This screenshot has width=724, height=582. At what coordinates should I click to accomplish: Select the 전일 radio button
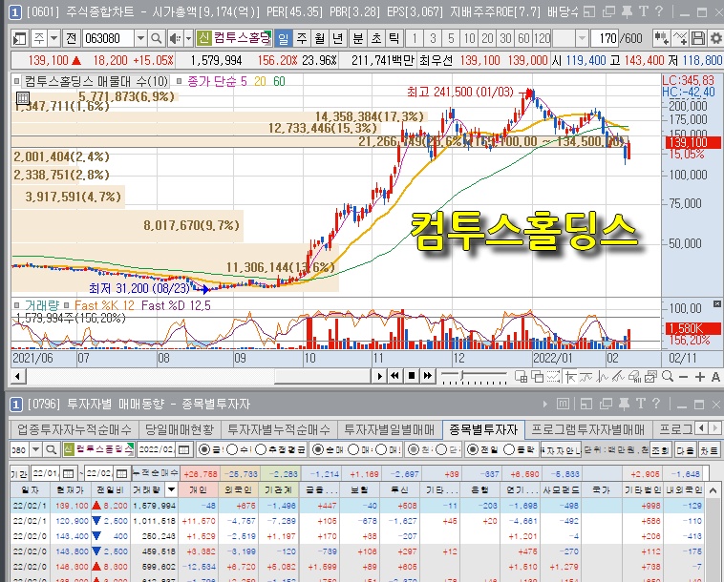472,449
